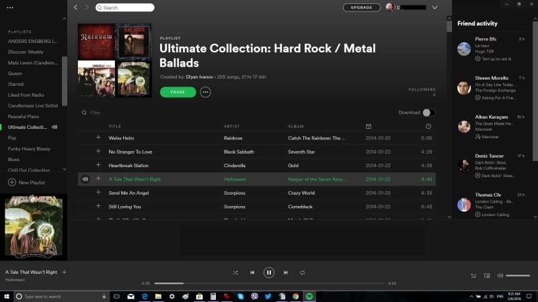Go back with the left arrow
The image size is (538, 302).
[75, 7]
